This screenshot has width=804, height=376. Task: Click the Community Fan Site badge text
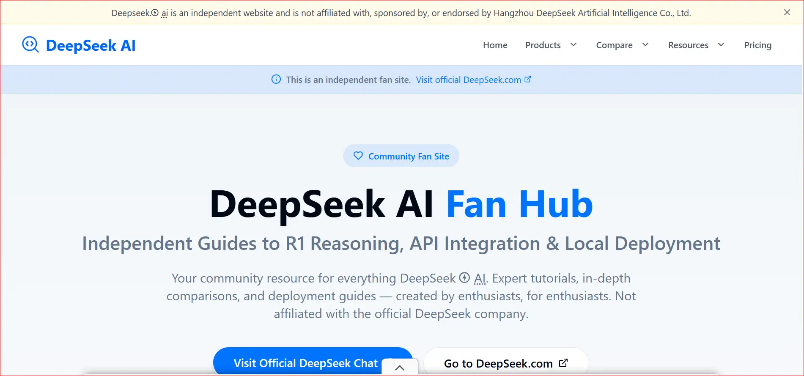click(409, 156)
